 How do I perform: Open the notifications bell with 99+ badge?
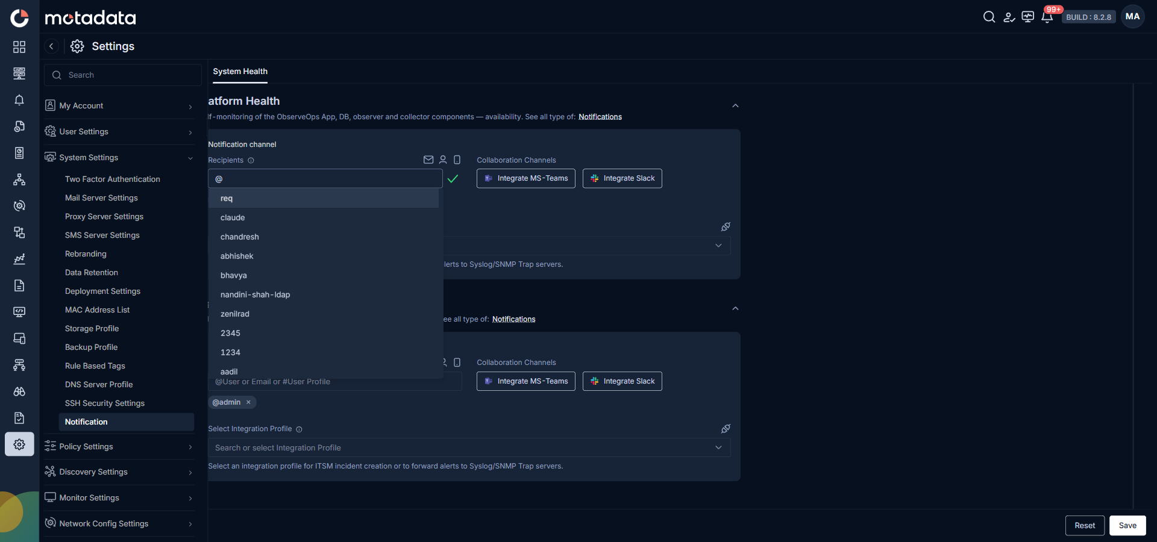tap(1047, 17)
